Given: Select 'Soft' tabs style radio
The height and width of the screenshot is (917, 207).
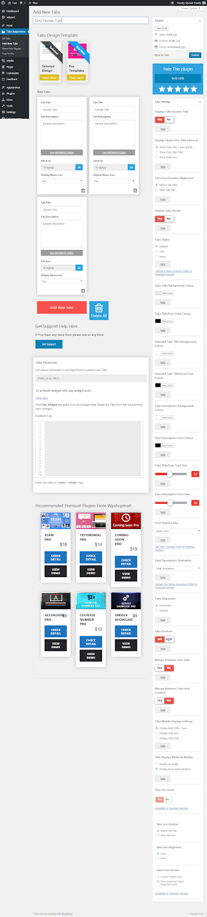Looking at the screenshot, I should (157, 251).
